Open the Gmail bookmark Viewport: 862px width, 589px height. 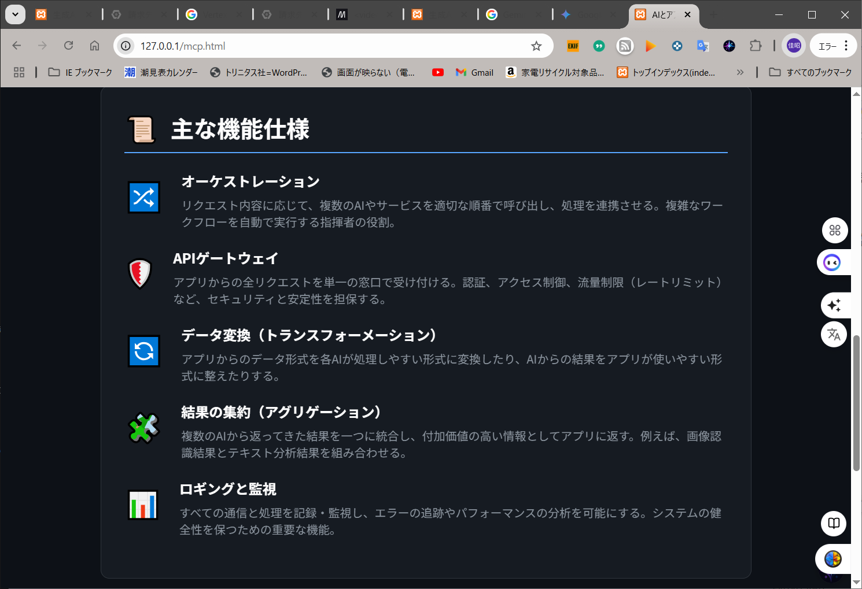pyautogui.click(x=474, y=72)
